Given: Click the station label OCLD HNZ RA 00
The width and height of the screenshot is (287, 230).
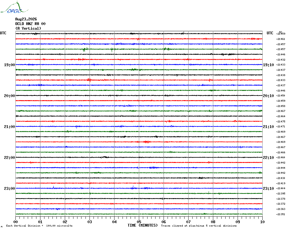Looking at the screenshot, I should (x=30, y=24).
